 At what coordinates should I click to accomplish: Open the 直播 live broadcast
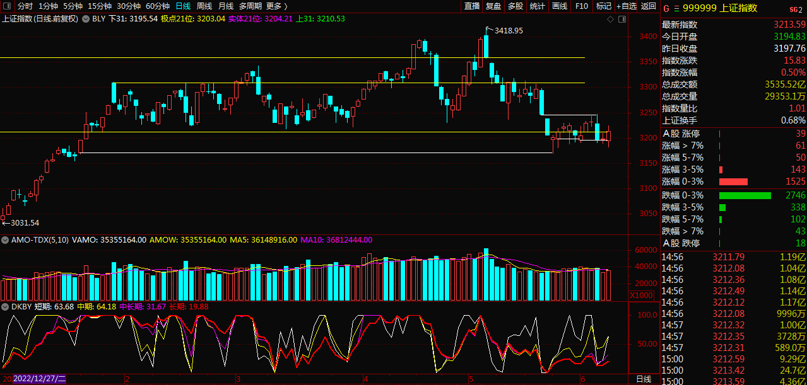pos(472,6)
